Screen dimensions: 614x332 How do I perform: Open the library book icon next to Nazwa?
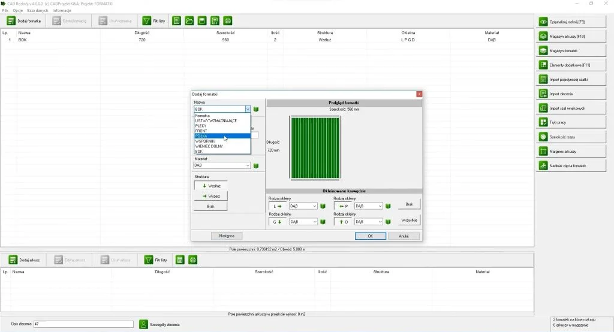[x=255, y=109]
